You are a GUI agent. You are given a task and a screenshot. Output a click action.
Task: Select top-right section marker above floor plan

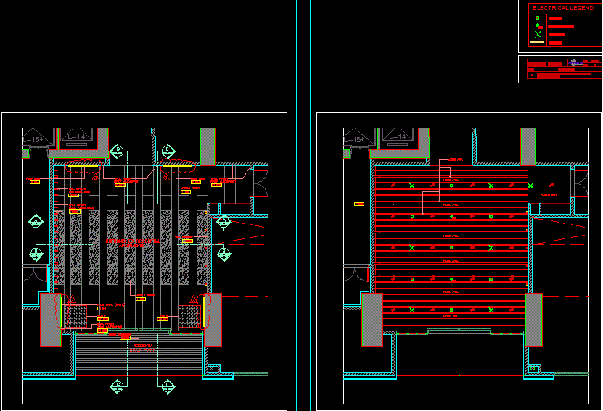point(167,151)
